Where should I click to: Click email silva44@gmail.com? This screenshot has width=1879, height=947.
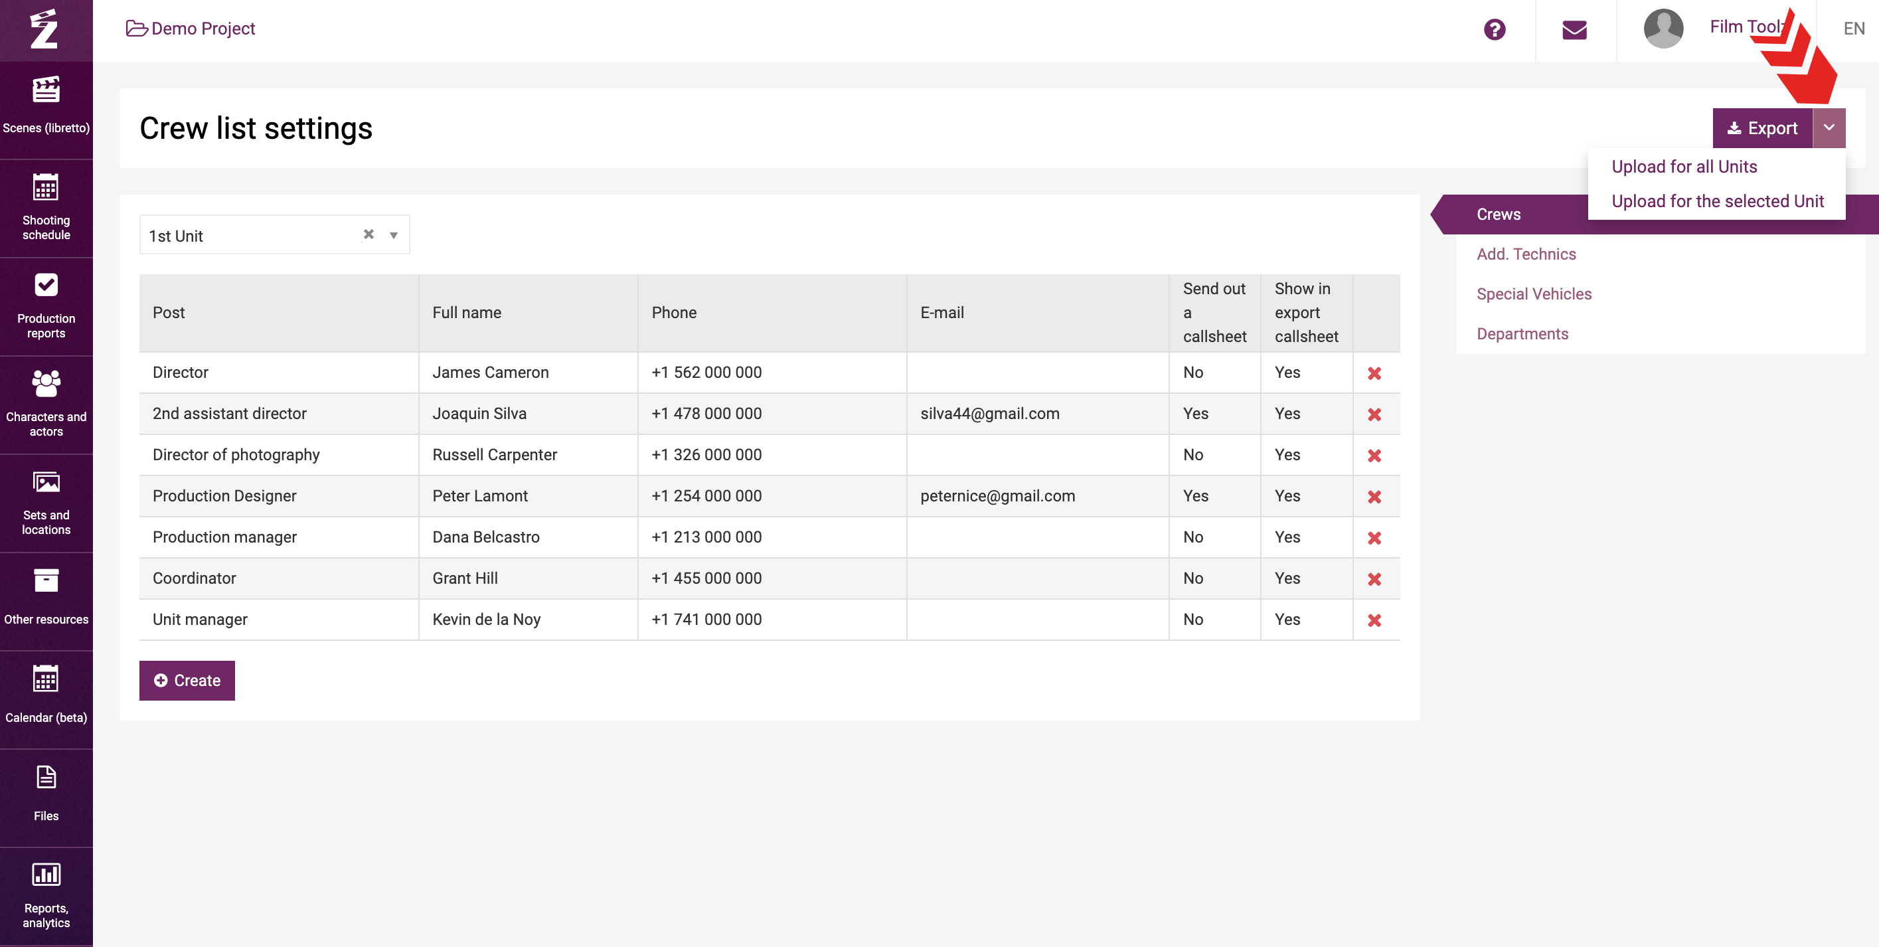990,414
